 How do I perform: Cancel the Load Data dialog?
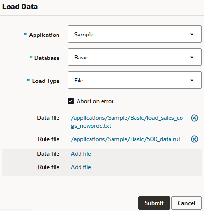186,203
